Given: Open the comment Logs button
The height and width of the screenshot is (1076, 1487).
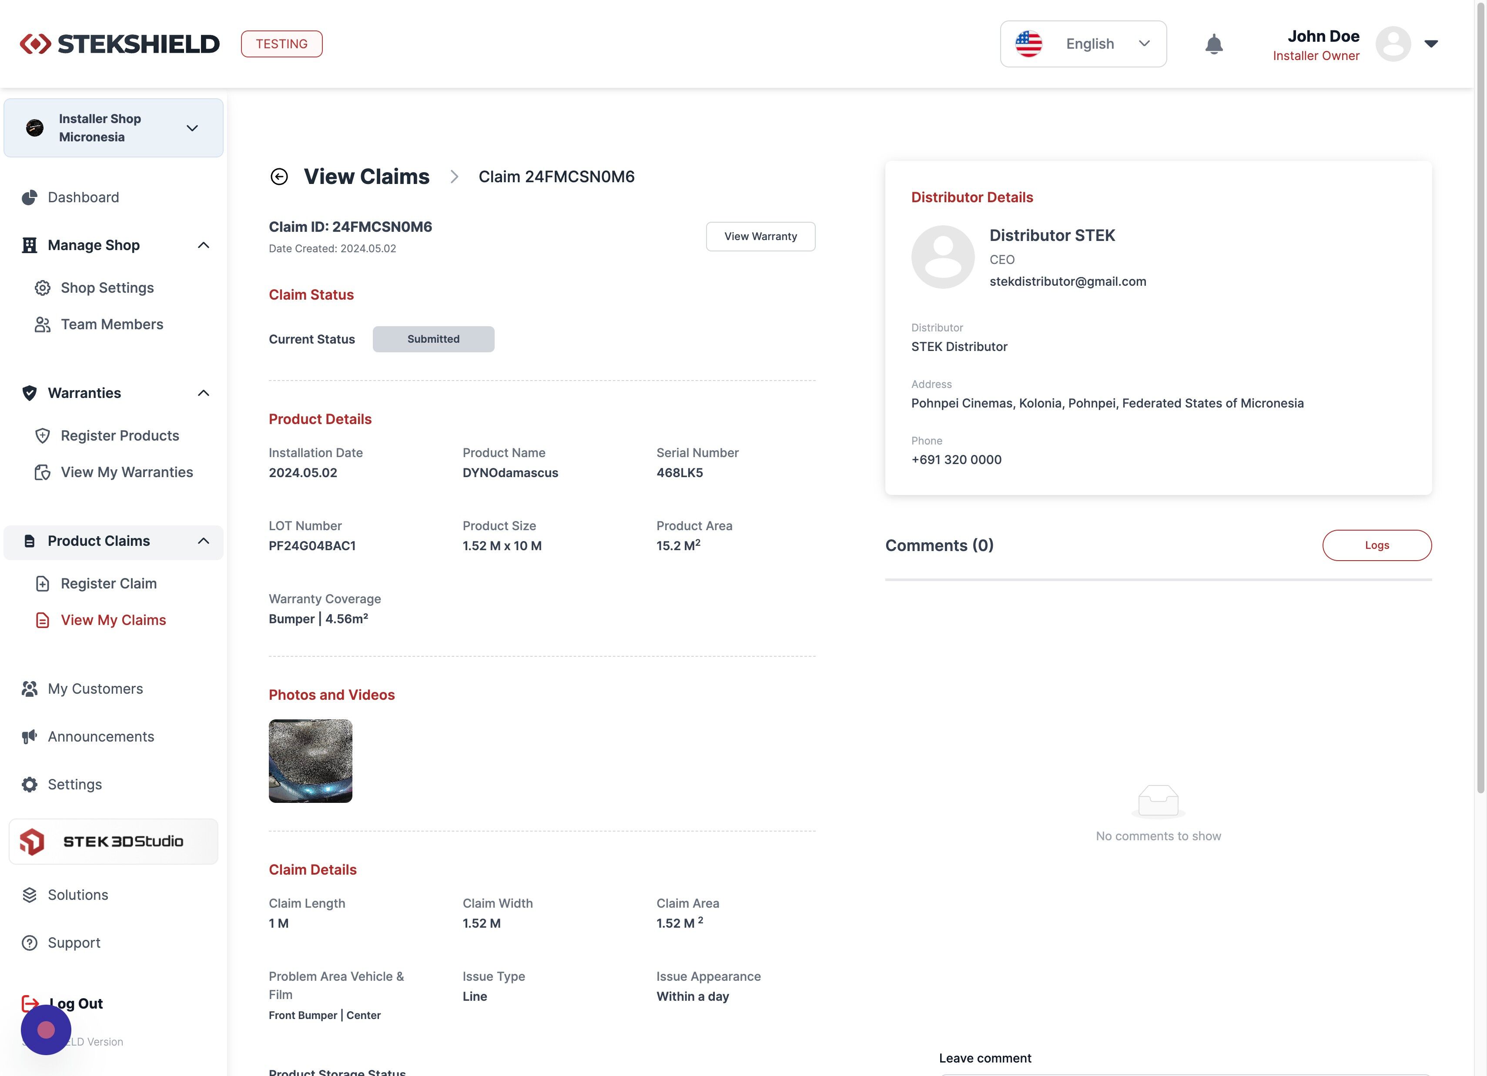Looking at the screenshot, I should point(1377,545).
